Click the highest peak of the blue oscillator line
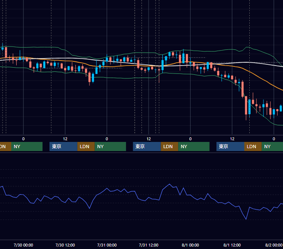Viewport: 283px width, 249px height. [169, 184]
